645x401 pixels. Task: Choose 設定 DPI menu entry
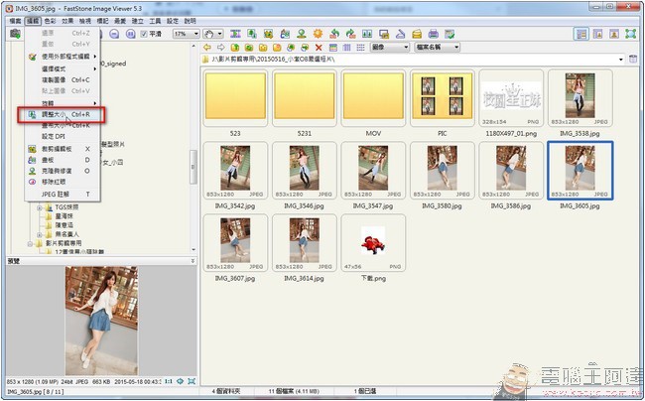[62, 136]
